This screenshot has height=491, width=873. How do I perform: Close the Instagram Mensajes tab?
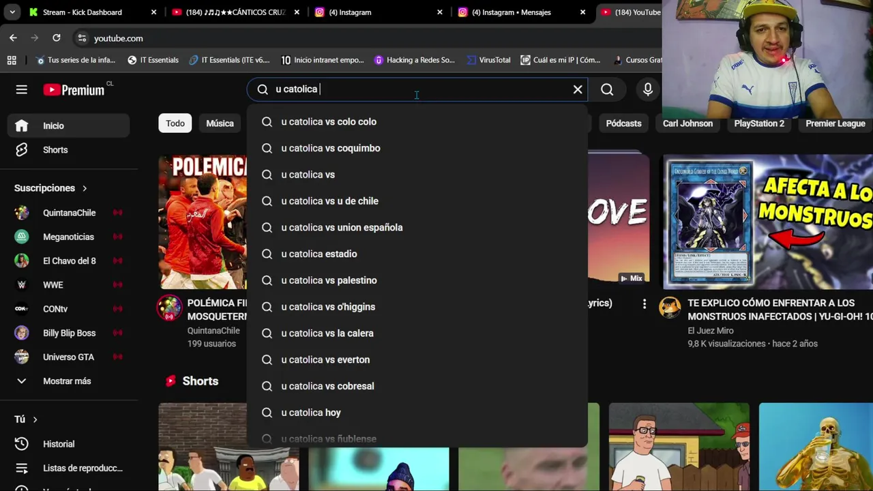point(582,12)
